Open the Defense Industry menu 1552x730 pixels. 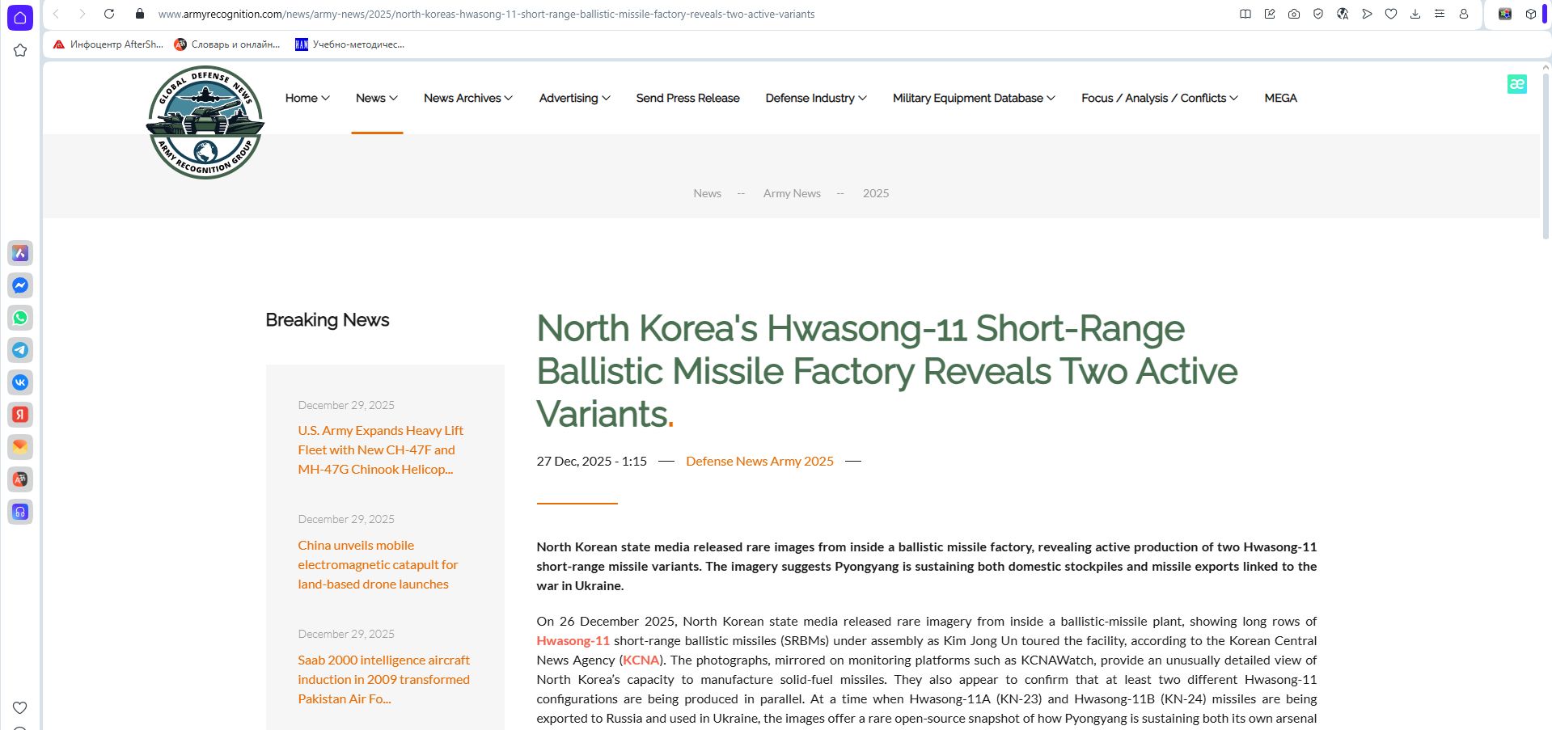pos(815,98)
